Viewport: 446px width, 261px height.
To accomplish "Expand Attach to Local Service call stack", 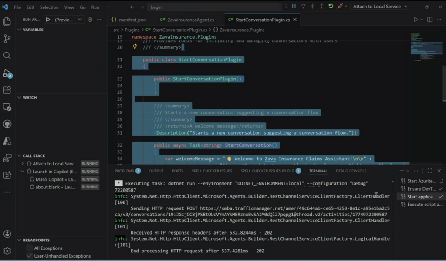I will [23, 164].
